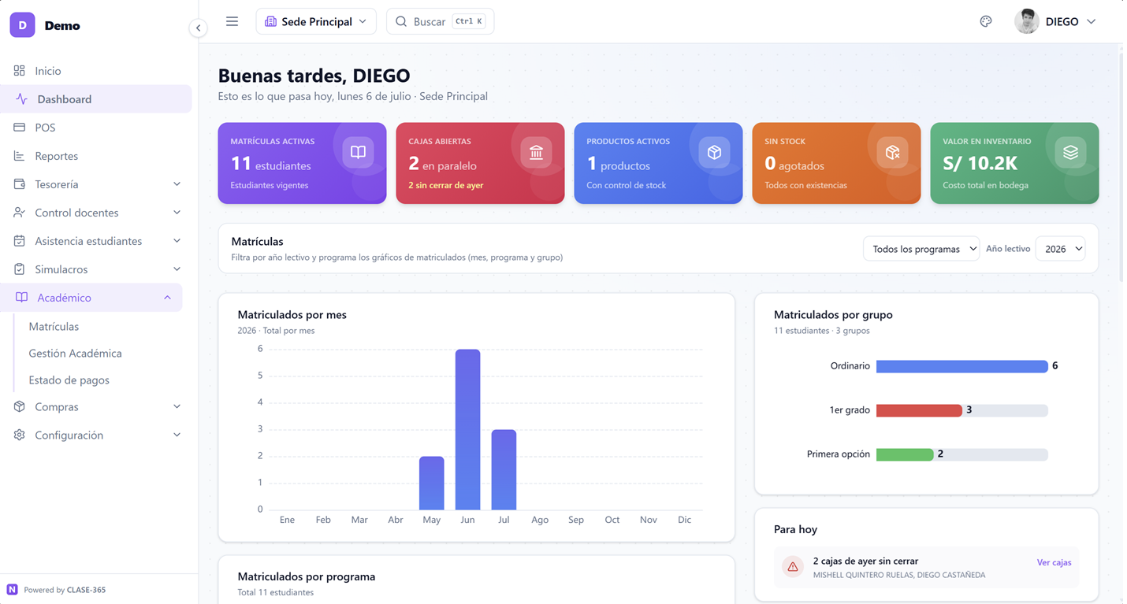Open Estado de pagos submenu item

69,380
